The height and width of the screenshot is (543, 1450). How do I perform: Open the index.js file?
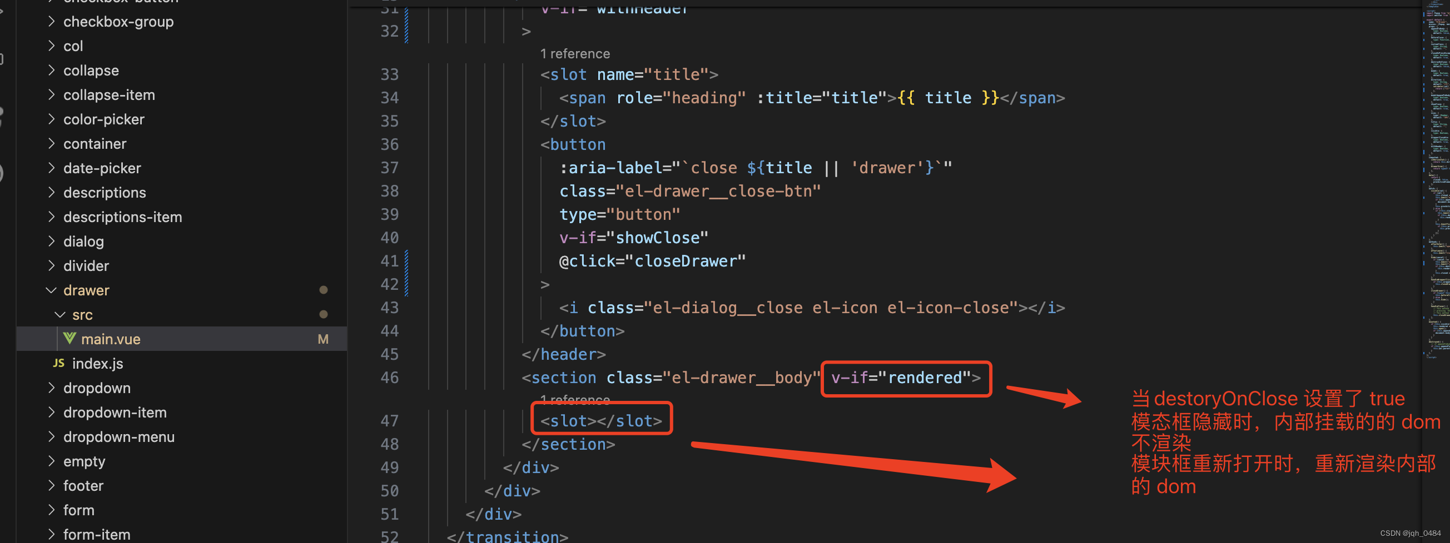pos(97,363)
